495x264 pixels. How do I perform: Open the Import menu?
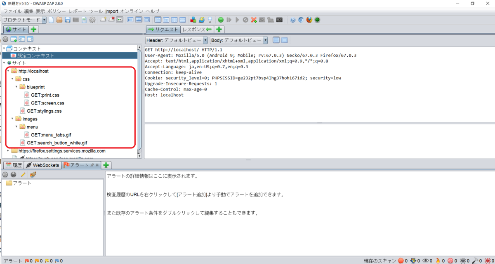pyautogui.click(x=111, y=11)
